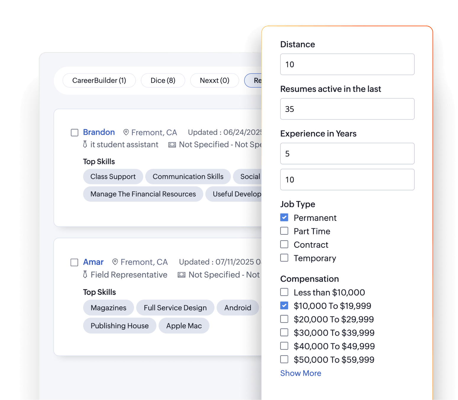Click the card icon beside Not Specified on Brandon's card

pos(172,145)
